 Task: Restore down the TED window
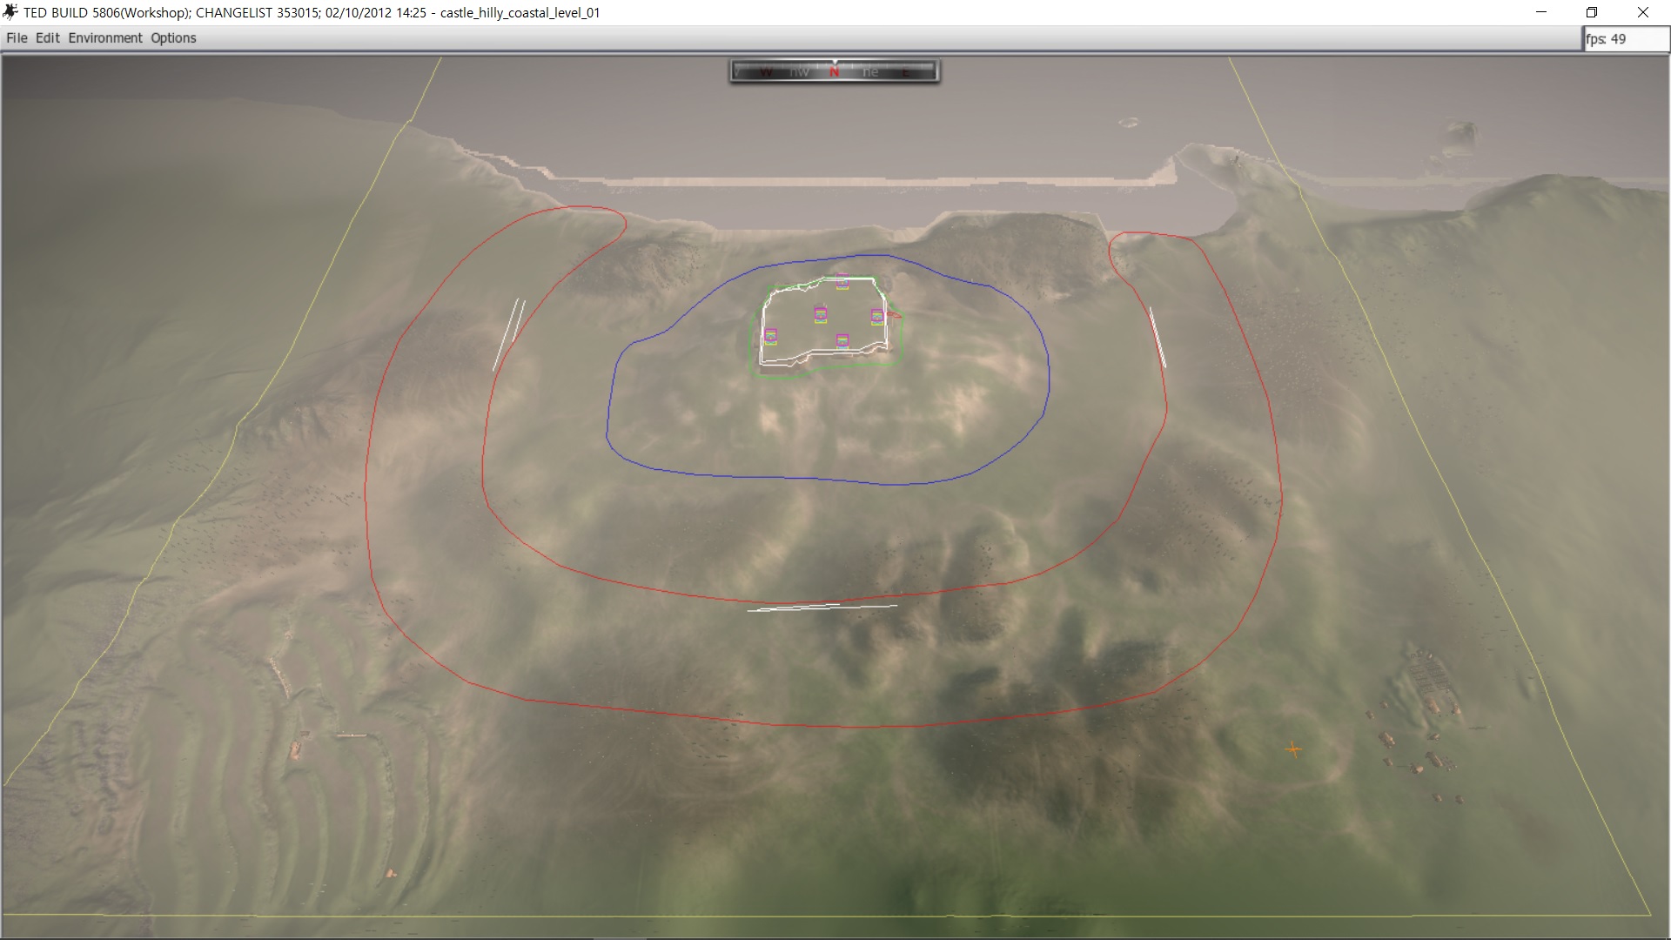tap(1592, 12)
